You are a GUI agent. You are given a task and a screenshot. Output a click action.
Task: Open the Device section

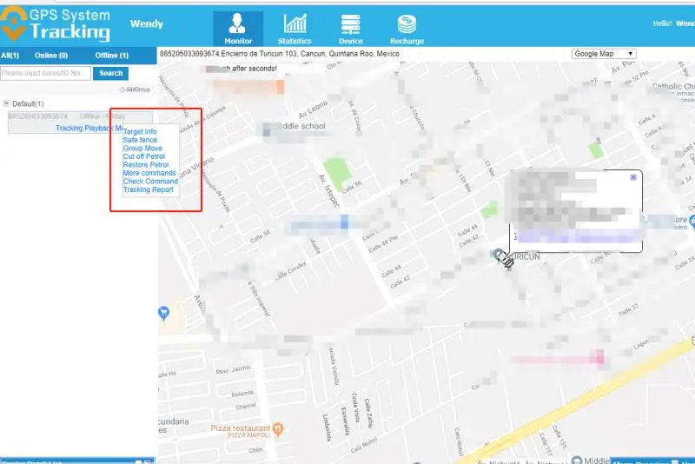(351, 29)
